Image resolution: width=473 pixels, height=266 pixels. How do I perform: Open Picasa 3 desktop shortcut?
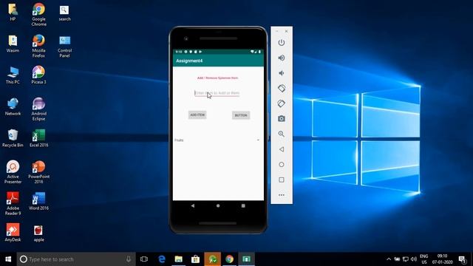point(38,75)
